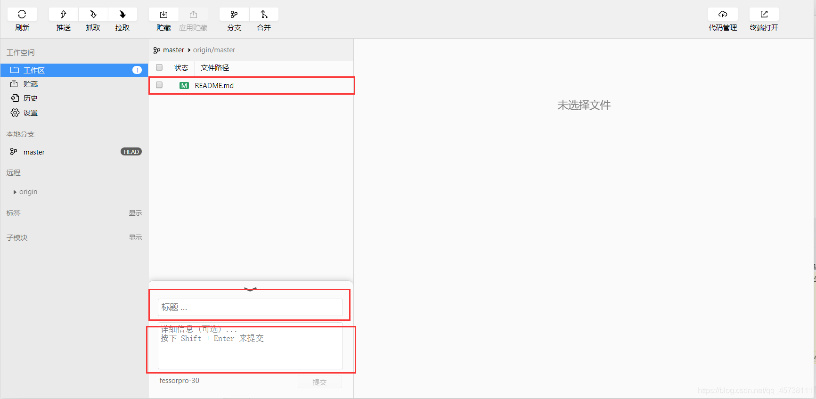
Task: Click the 应用贮藏 apply stash icon
Action: pyautogui.click(x=193, y=15)
